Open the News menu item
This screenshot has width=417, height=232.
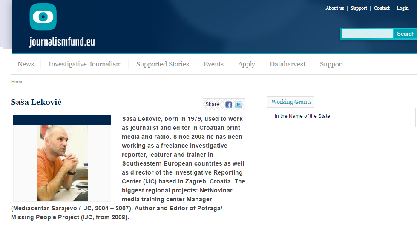pos(26,64)
